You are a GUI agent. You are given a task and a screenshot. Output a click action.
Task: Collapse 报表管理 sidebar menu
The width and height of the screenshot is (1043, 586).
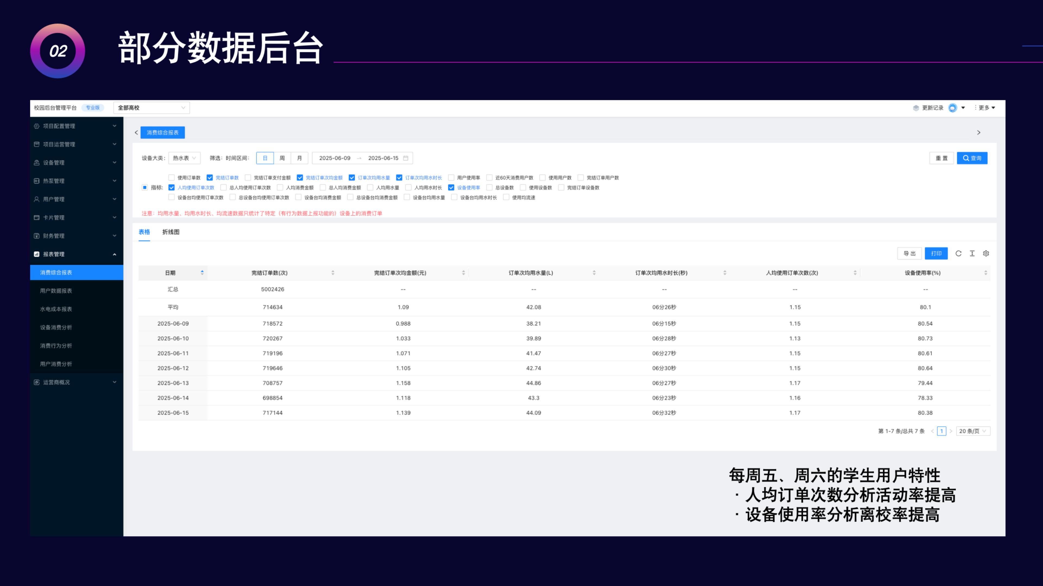[77, 254]
